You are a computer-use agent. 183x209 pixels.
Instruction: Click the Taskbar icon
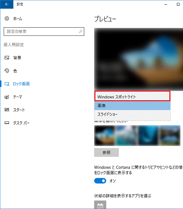point(7,123)
